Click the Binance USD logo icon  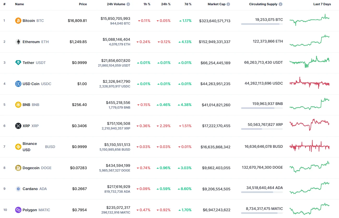click(x=18, y=147)
